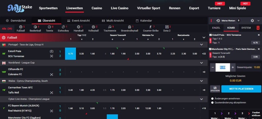Filter live events by Strandvolleyball icon
This screenshot has width=262, height=119.
(129, 27)
